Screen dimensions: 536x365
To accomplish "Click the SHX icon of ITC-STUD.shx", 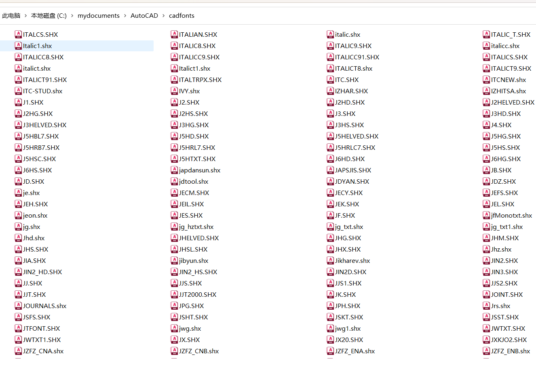I will (18, 91).
